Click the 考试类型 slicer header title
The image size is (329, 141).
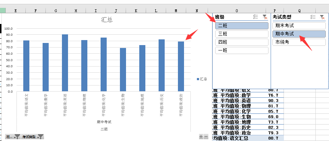[x=282, y=17]
